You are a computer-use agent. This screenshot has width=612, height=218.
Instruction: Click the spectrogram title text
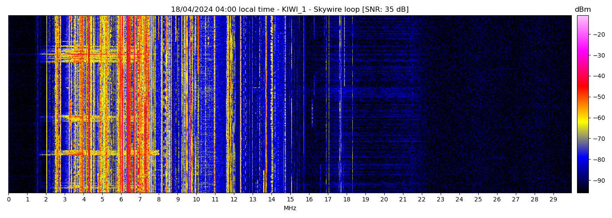pyautogui.click(x=289, y=10)
